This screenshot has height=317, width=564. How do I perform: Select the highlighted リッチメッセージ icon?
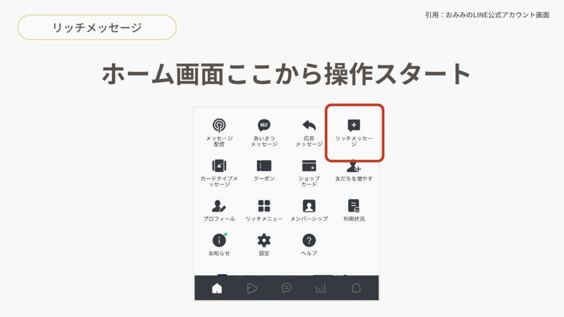click(354, 125)
